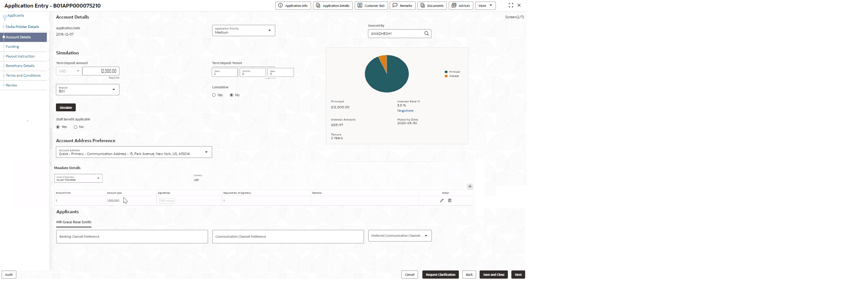The image size is (845, 289).
Task: Expand the Mode of Operation dropdown
Action: (78, 178)
